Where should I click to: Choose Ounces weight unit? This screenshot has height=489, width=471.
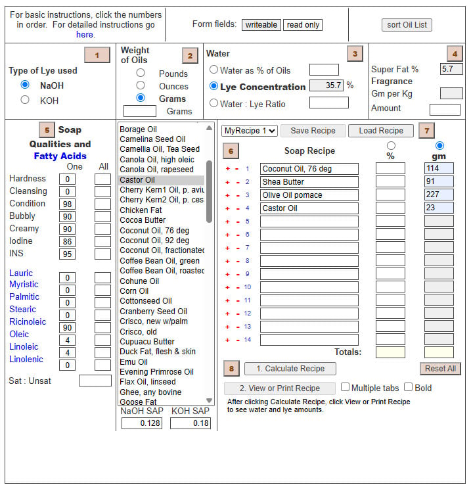[141, 85]
